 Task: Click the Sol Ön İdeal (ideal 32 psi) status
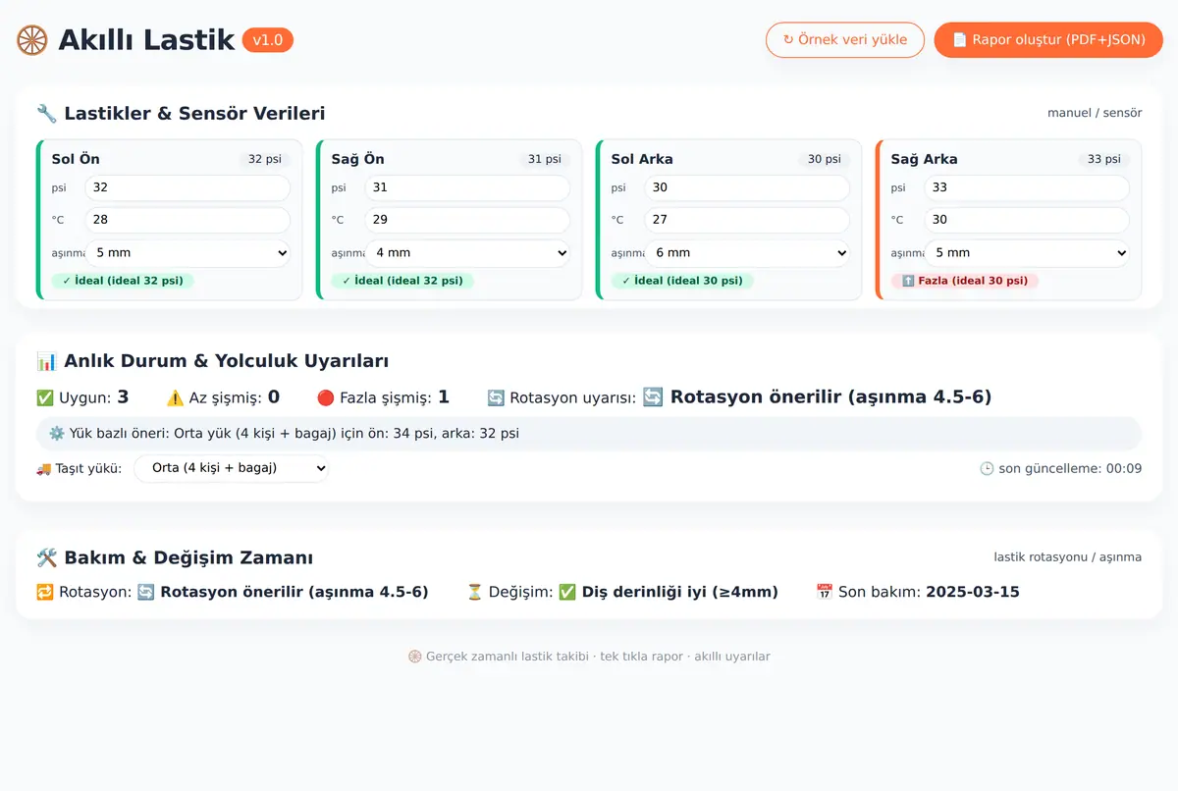[124, 281]
